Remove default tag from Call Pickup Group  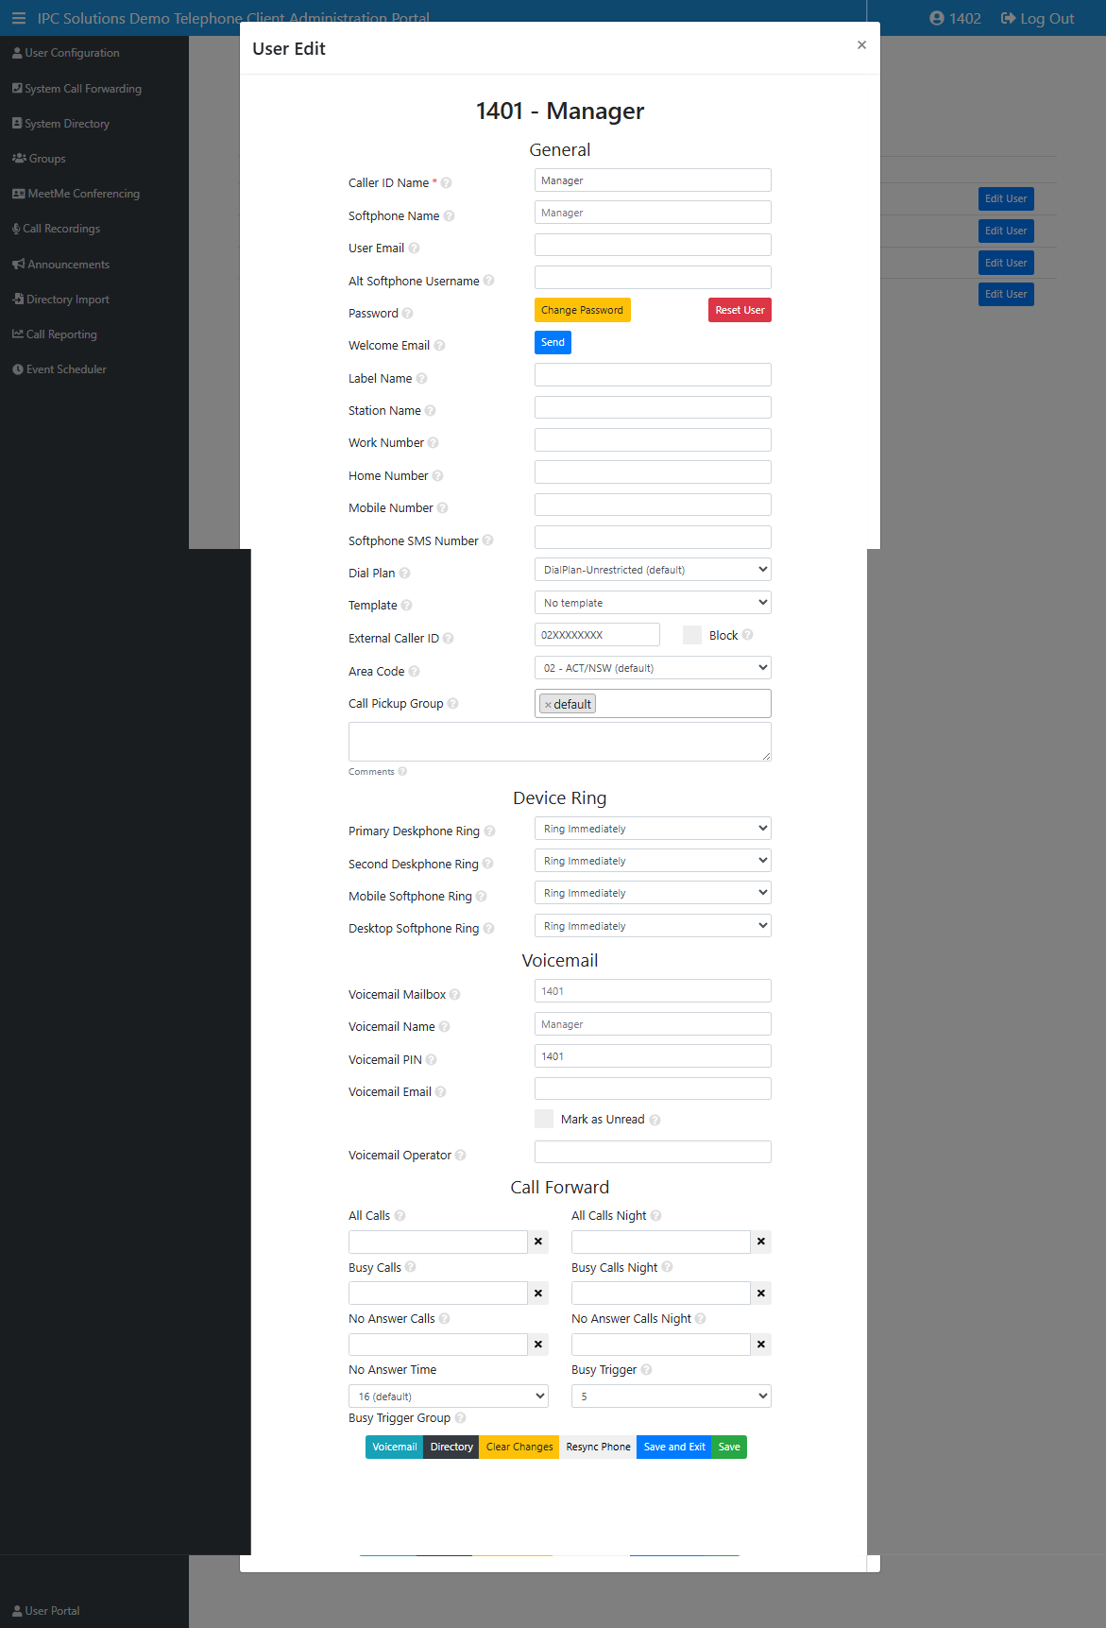click(548, 705)
